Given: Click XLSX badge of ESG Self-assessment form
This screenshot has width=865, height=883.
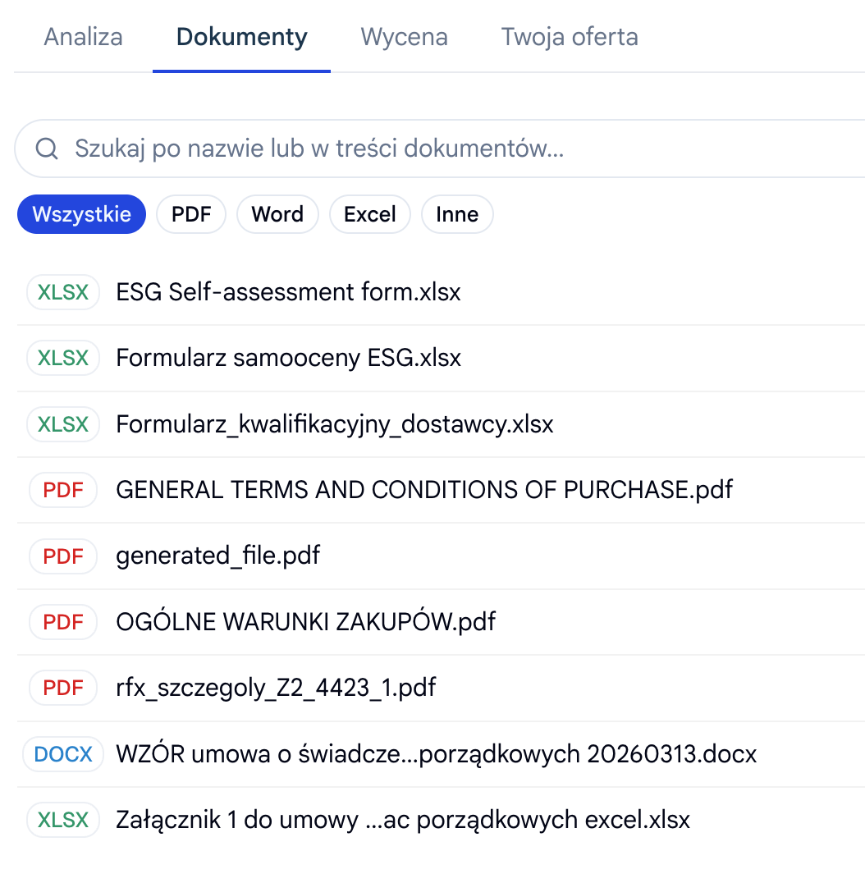Looking at the screenshot, I should coord(63,292).
